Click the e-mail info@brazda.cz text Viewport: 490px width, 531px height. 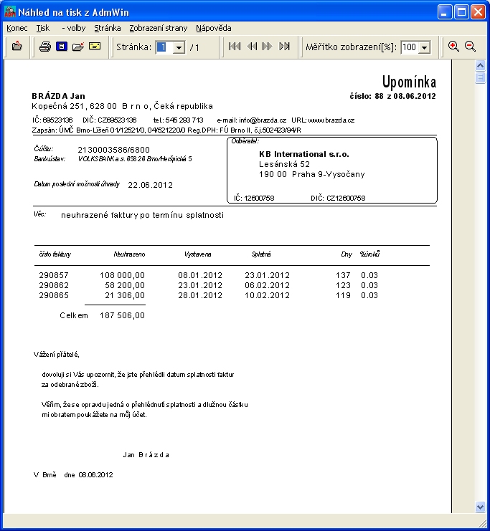(x=263, y=120)
